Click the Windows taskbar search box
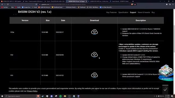Viewport: 175px width, 98px height. [x=20, y=96]
